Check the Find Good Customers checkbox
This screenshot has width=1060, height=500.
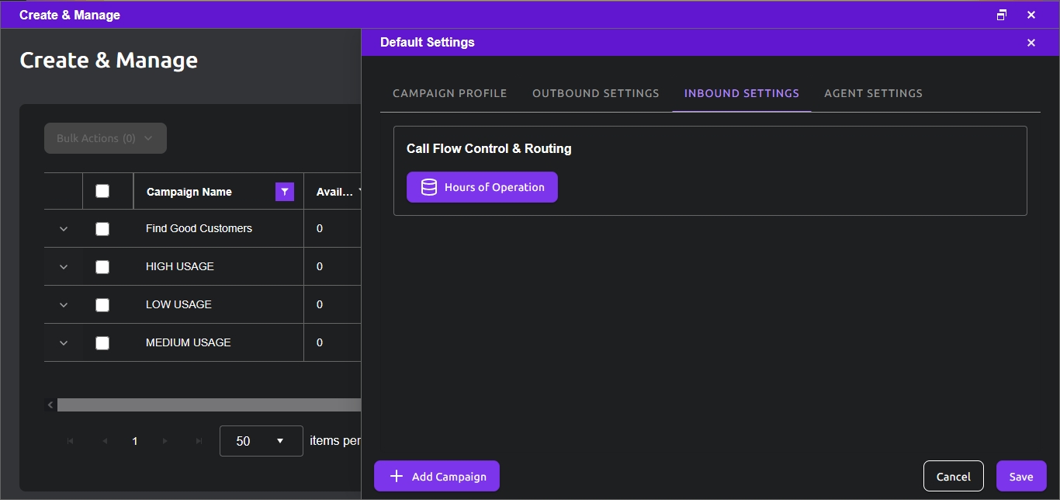(102, 229)
